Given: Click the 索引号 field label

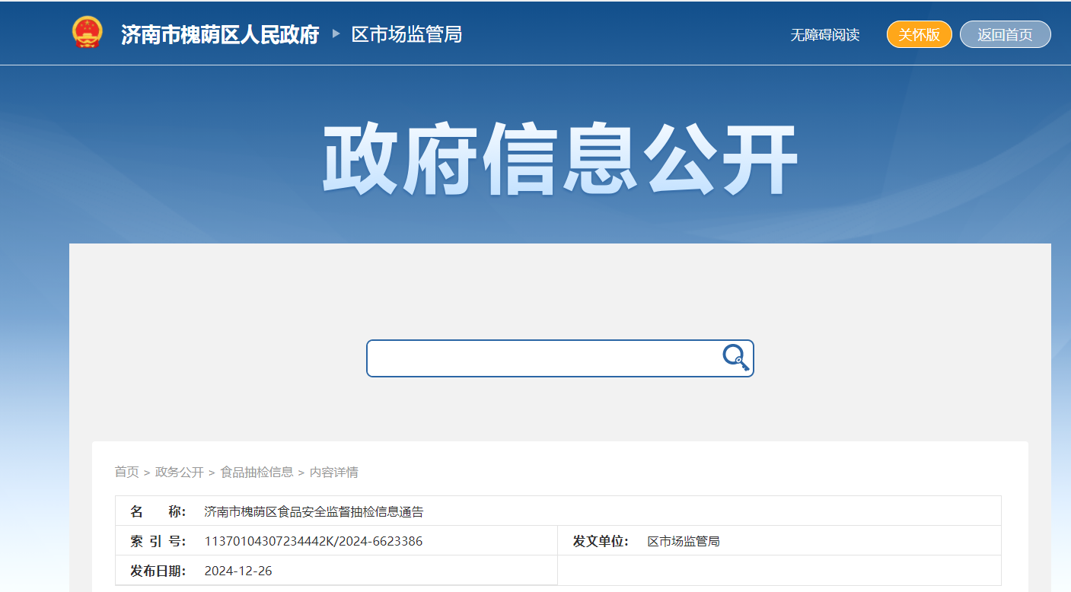Looking at the screenshot, I should (x=158, y=542).
